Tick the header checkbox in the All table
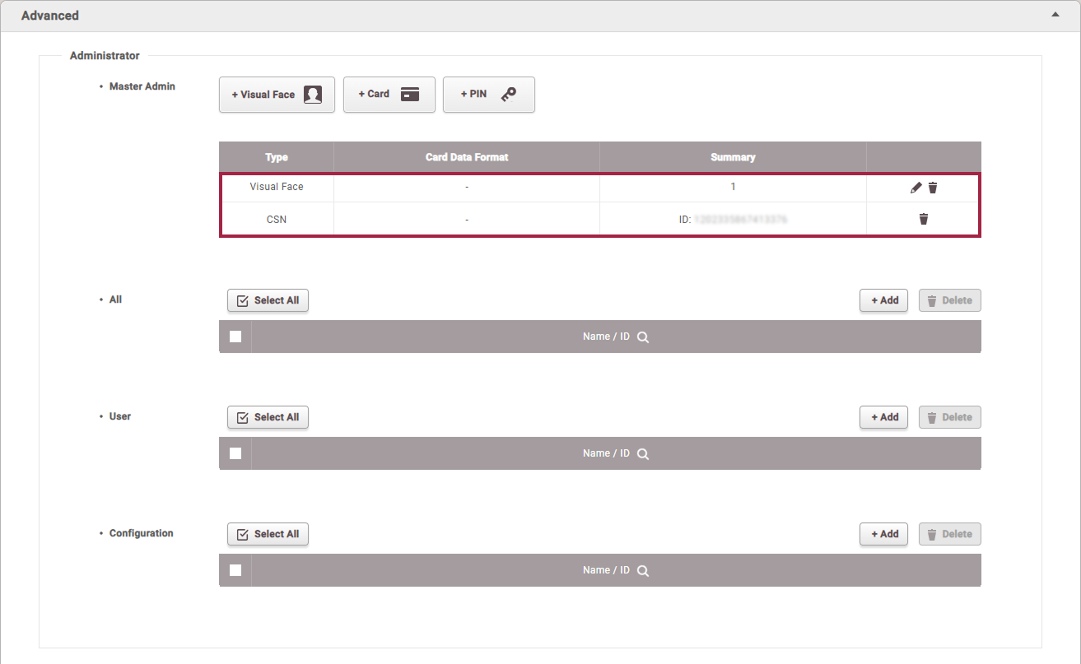Image resolution: width=1081 pixels, height=664 pixels. click(x=235, y=337)
